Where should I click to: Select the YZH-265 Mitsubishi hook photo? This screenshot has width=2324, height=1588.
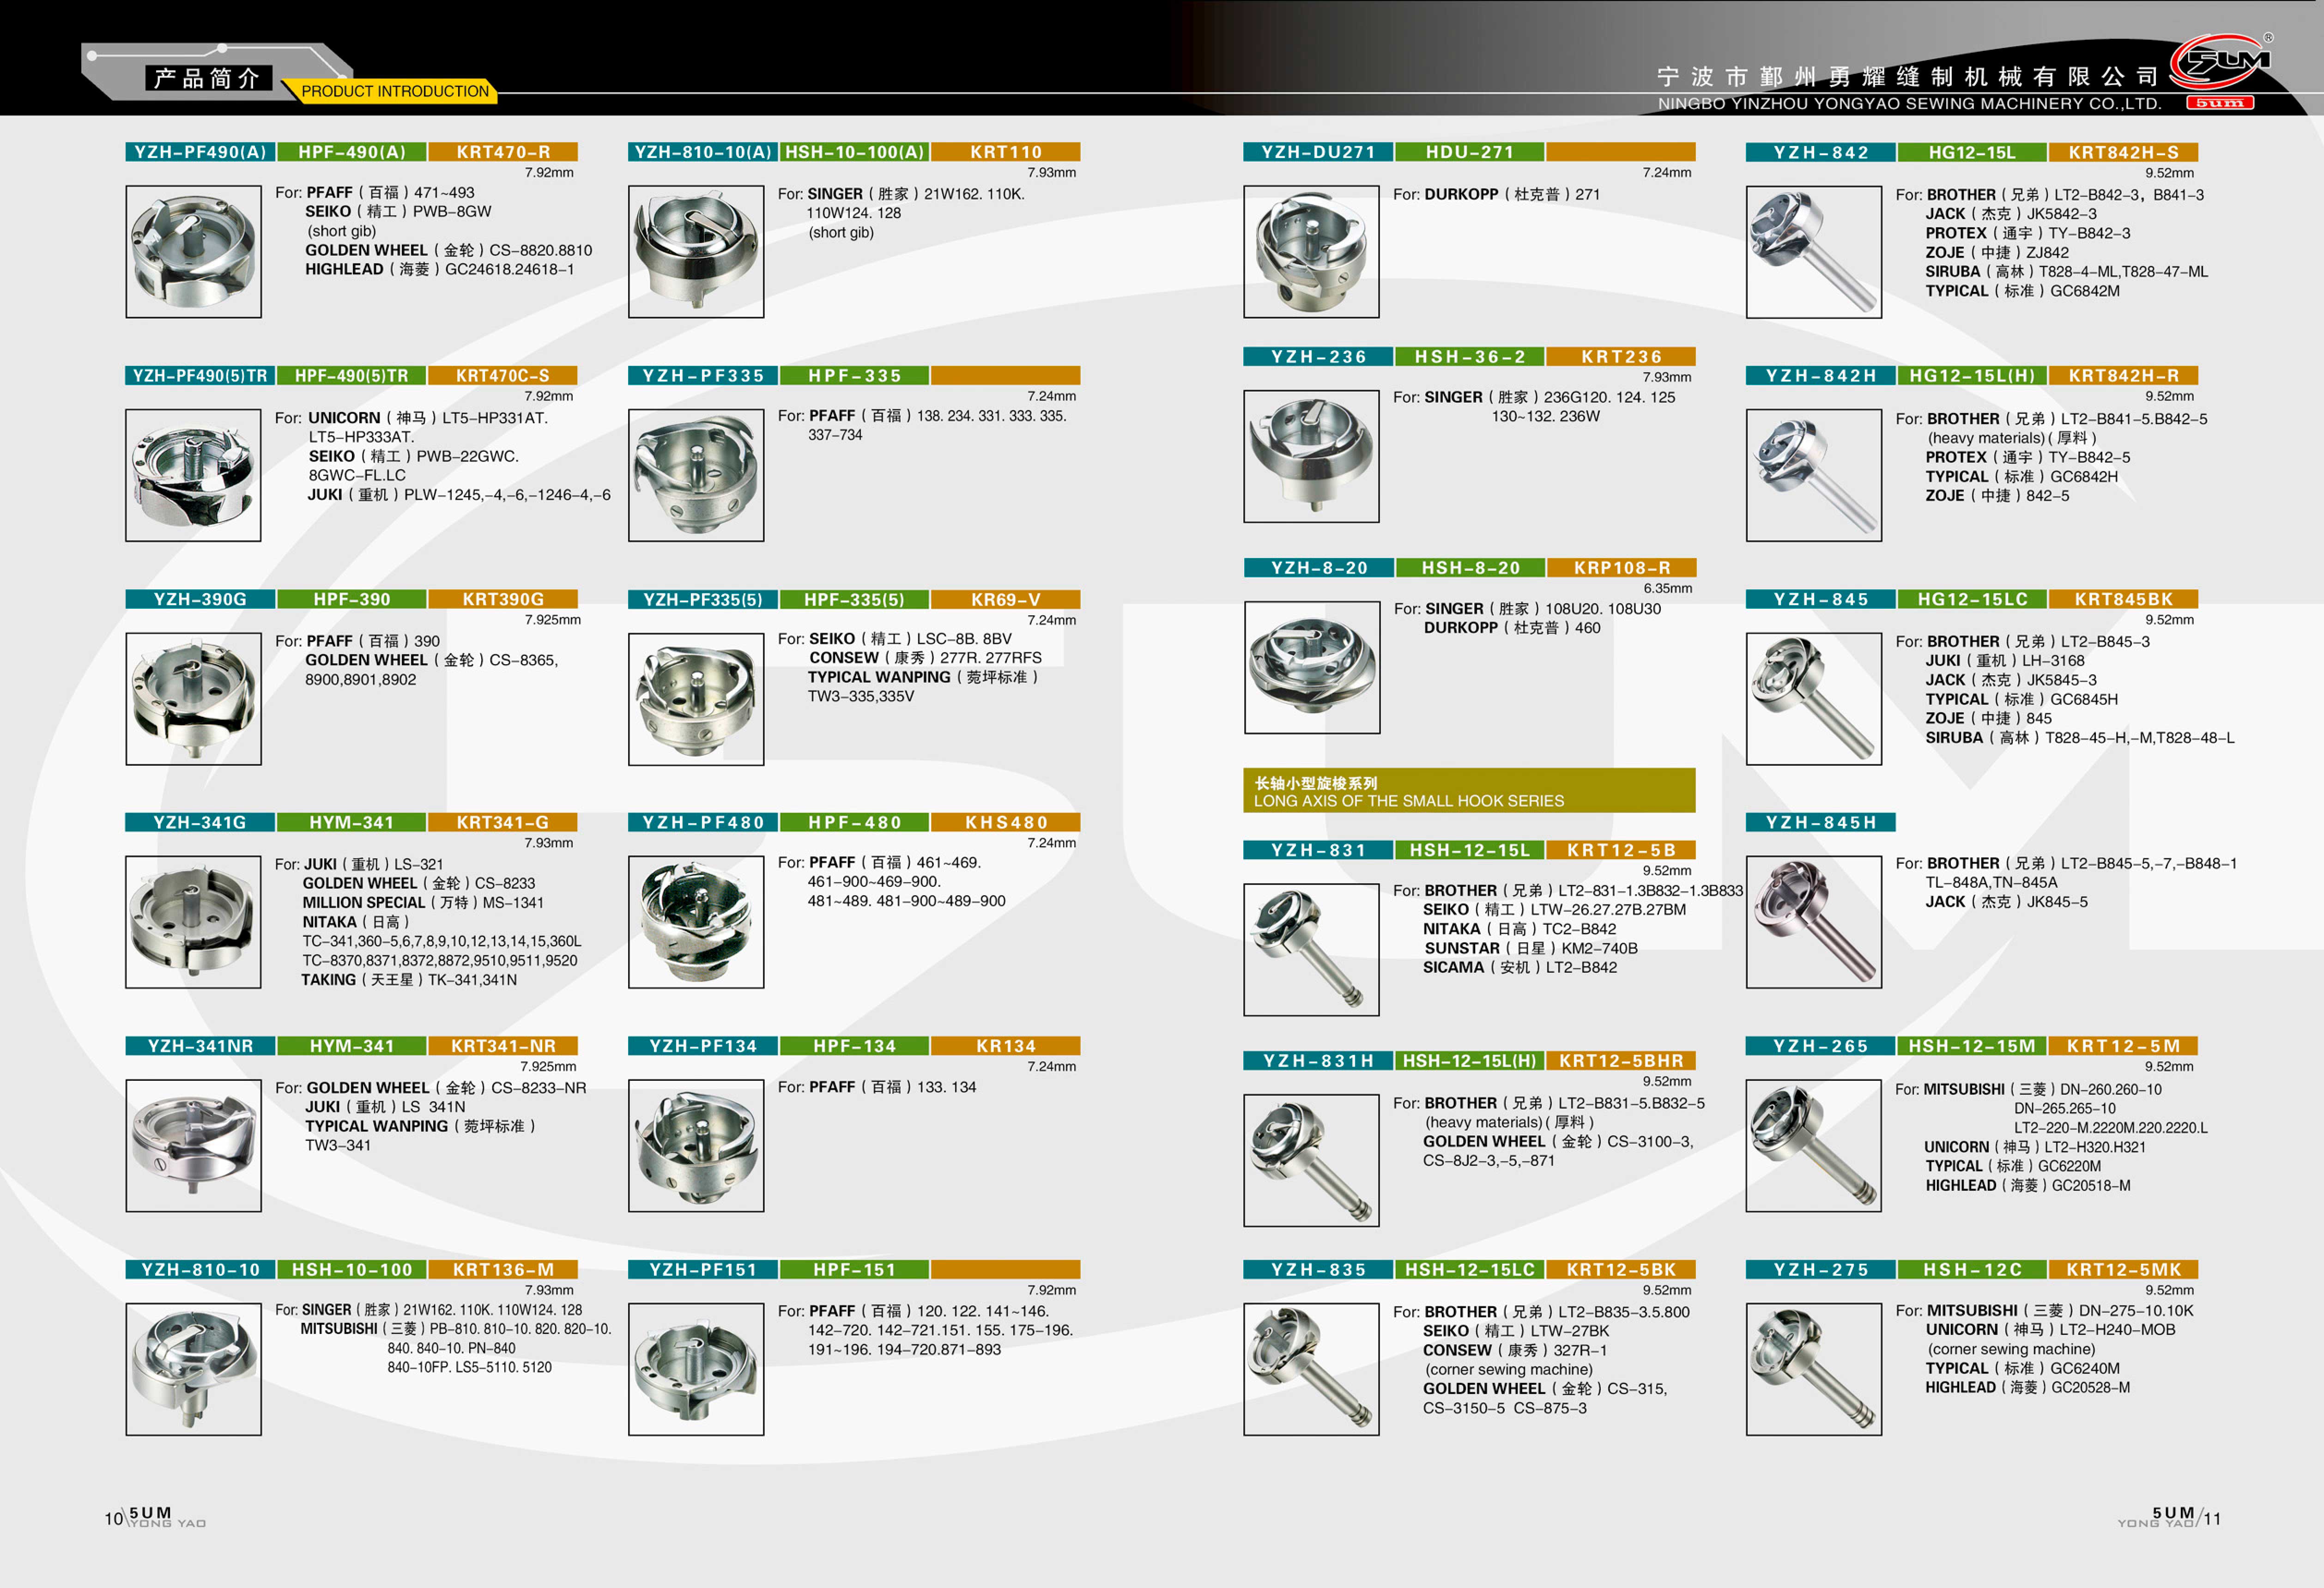click(x=1814, y=1146)
